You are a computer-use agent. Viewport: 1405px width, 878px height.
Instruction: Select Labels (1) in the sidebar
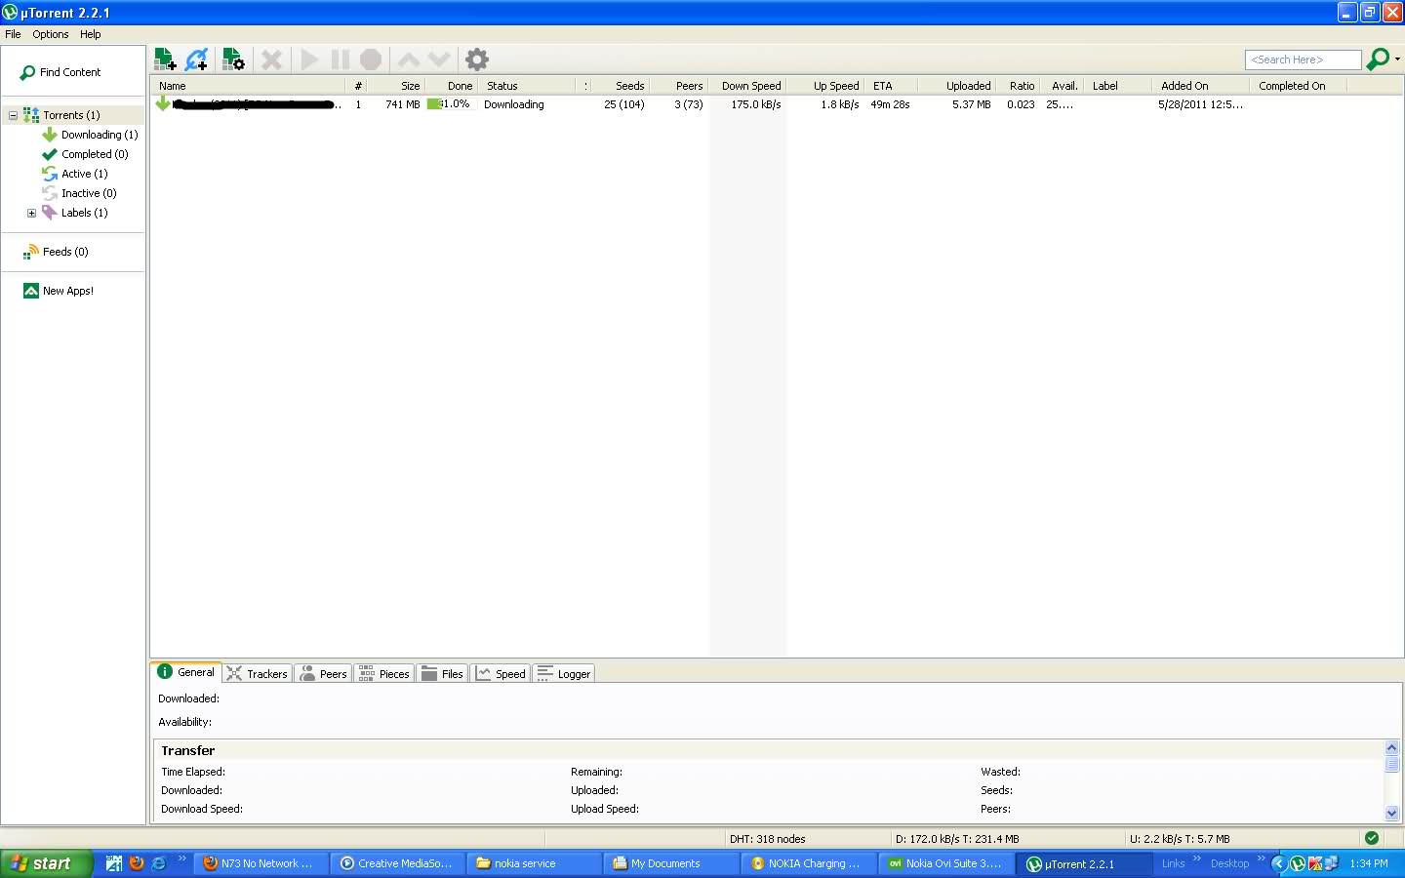(85, 213)
